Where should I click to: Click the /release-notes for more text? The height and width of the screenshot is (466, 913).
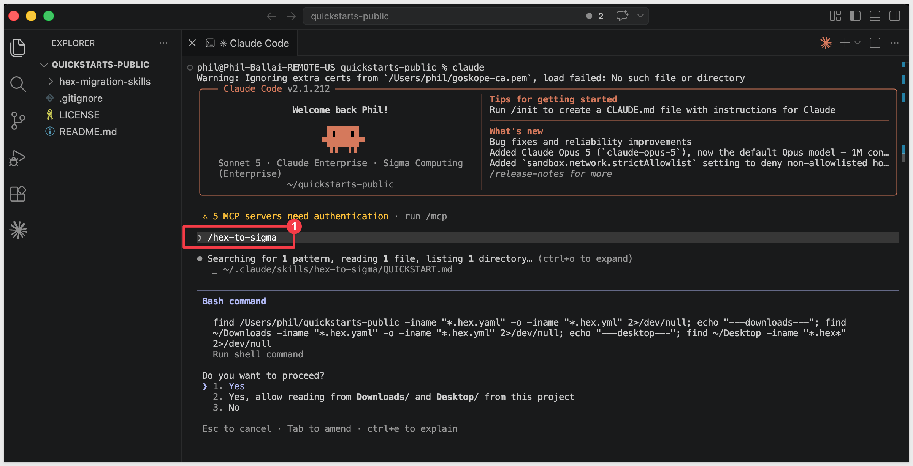coord(550,174)
